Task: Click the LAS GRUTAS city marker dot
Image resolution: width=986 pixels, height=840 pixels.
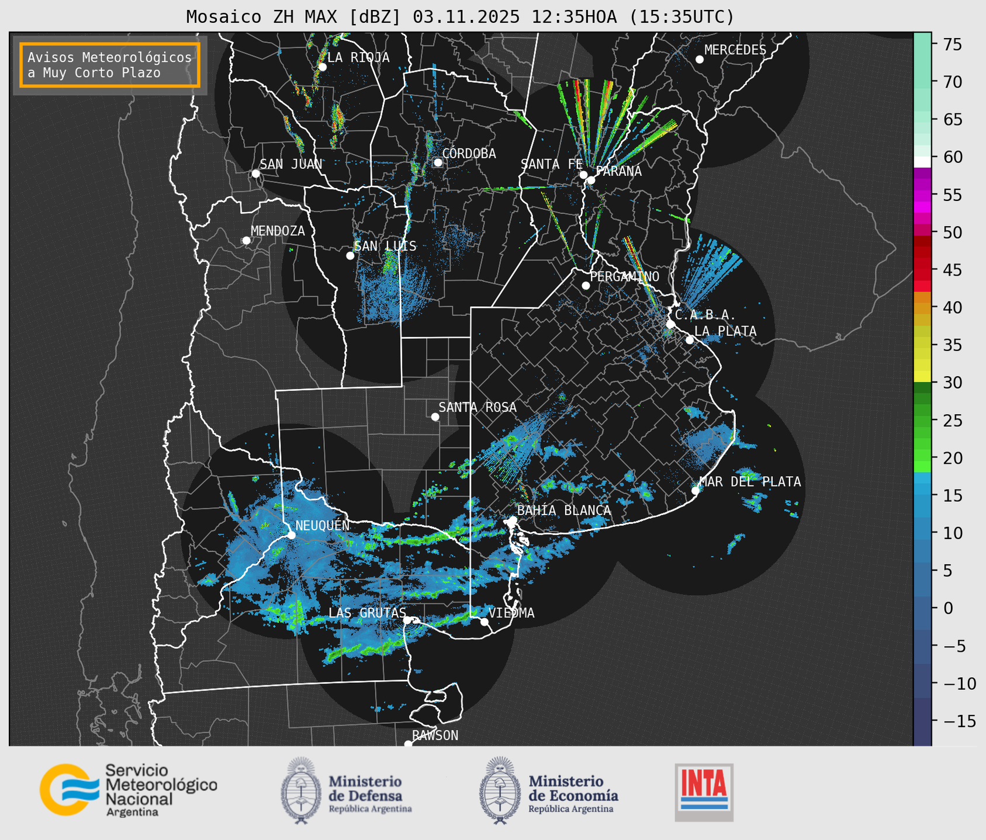Action: [407, 620]
